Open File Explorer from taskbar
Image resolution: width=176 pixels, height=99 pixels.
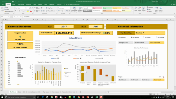(52, 97)
